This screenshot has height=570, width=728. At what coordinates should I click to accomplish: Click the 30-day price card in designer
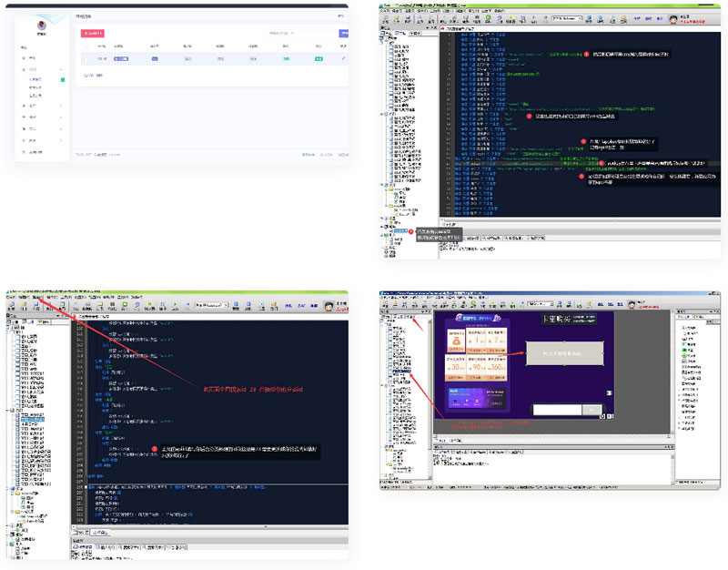455,365
